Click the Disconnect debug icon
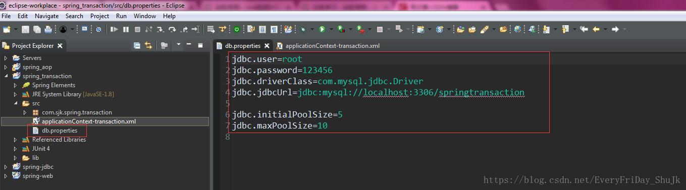The width and height of the screenshot is (686, 190). click(x=148, y=29)
